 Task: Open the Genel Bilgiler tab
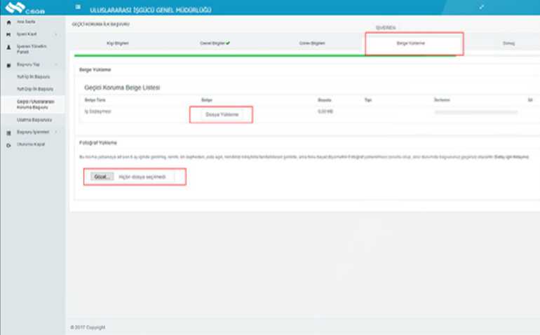pos(215,43)
